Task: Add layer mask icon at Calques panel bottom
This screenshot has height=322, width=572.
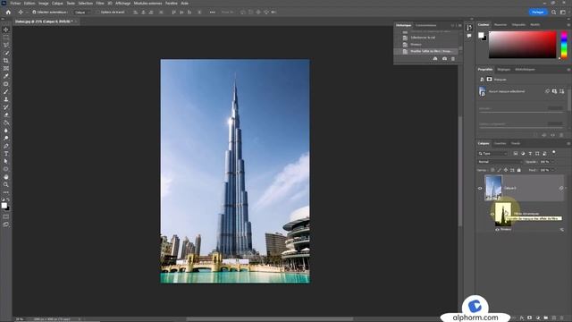Action: tap(530, 318)
